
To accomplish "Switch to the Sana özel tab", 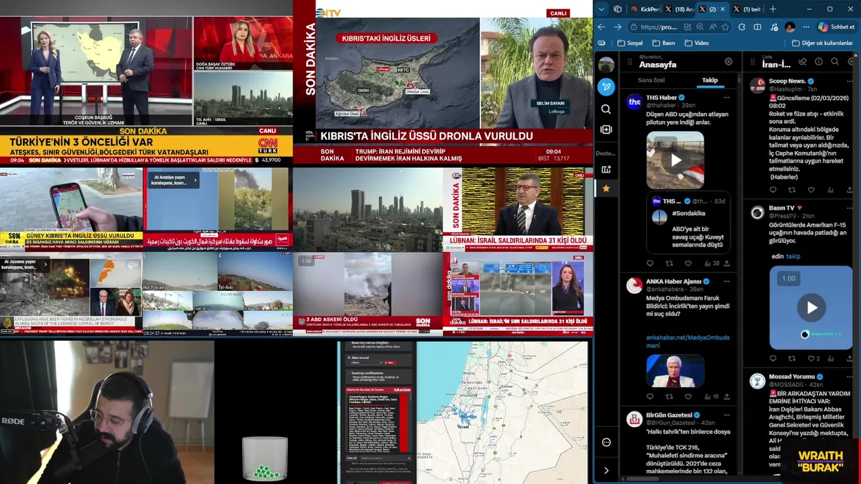I will tap(651, 80).
